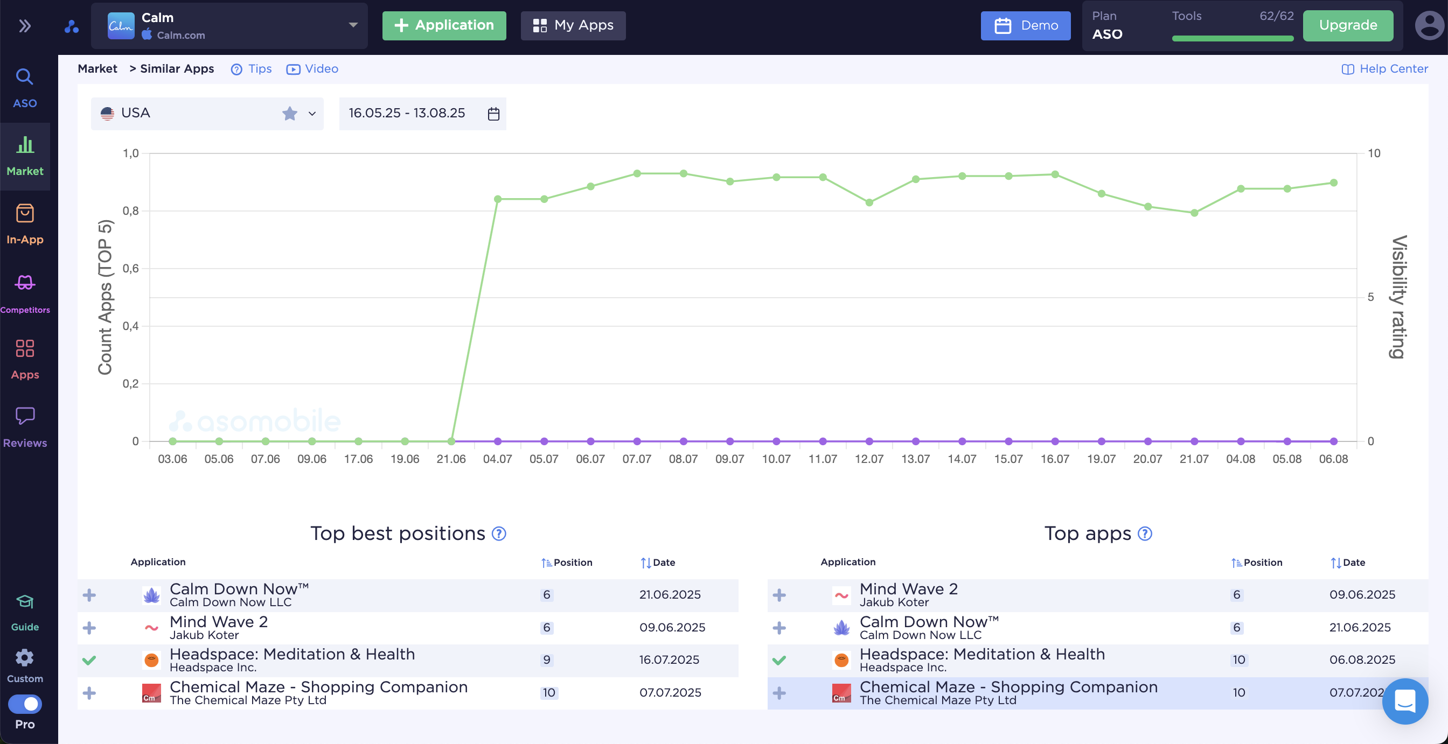
Task: Click the Calm app thumbnail icon
Action: (121, 26)
